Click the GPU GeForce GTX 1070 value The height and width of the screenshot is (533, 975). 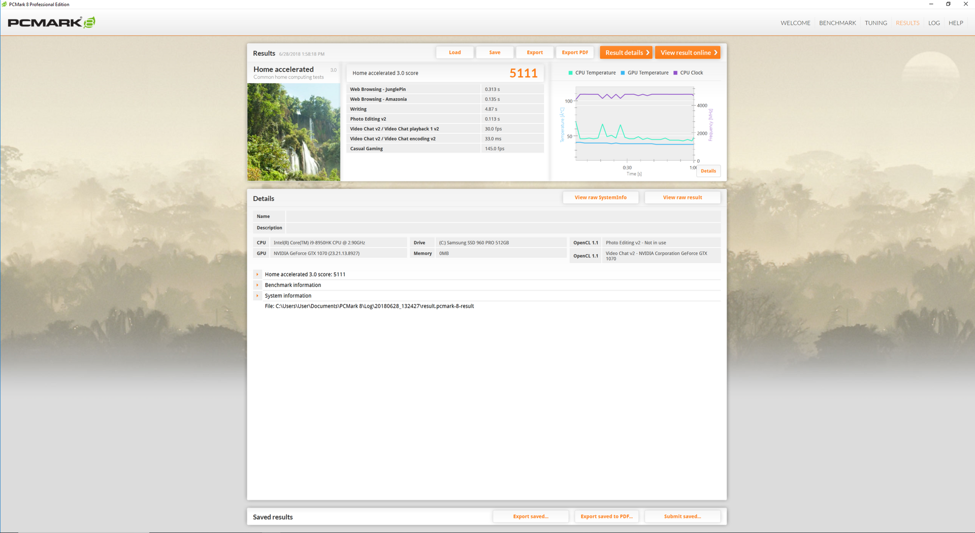(338, 254)
